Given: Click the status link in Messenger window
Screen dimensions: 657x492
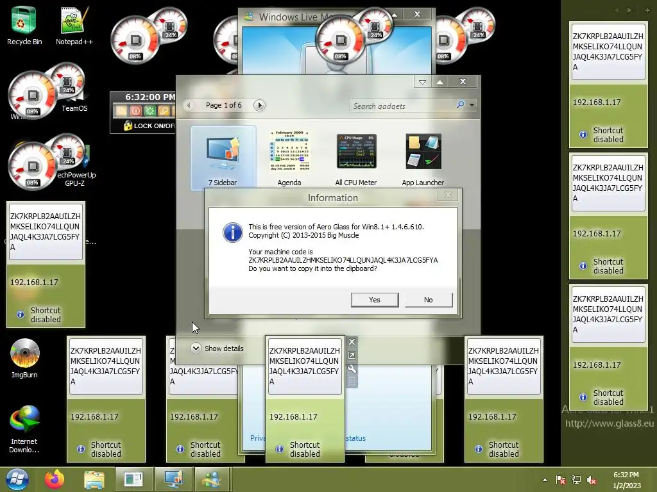Looking at the screenshot, I should coord(355,438).
